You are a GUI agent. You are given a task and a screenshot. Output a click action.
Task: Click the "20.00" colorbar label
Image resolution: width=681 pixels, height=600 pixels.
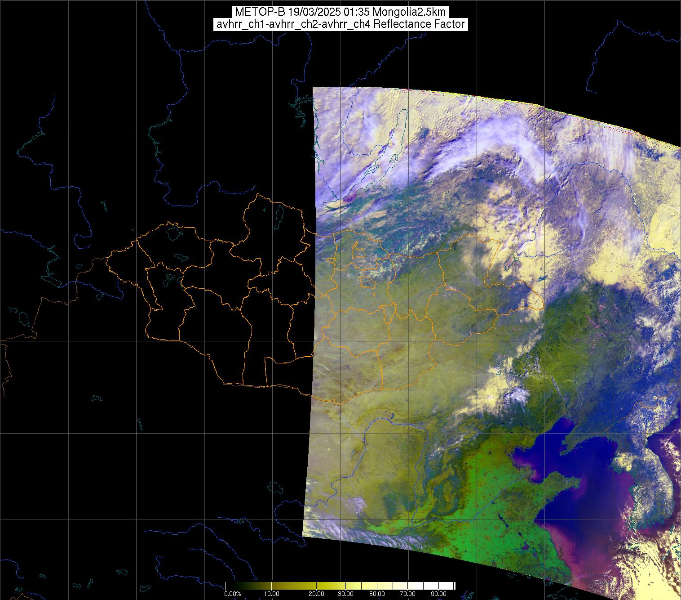[316, 594]
